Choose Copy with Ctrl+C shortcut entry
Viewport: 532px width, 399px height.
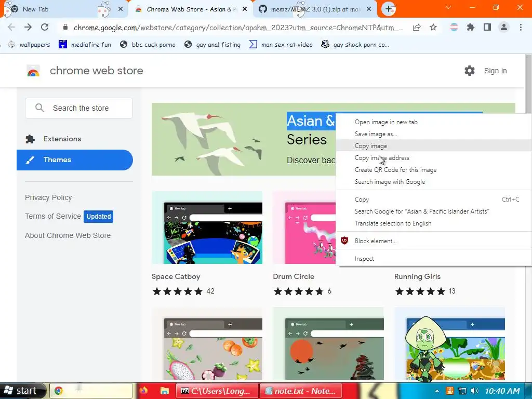[434, 199]
